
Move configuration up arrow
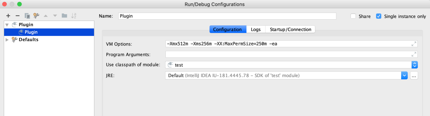pos(46,16)
